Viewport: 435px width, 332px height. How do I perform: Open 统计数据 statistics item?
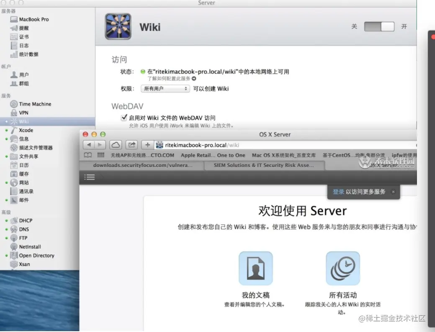click(24, 54)
